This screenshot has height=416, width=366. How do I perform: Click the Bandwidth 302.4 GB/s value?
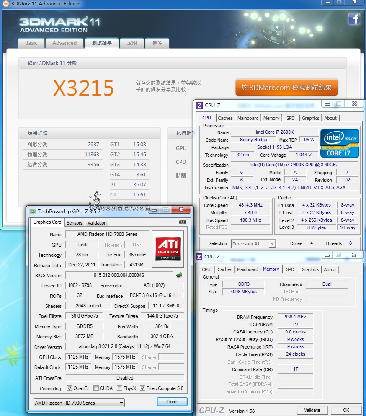[x=162, y=336]
